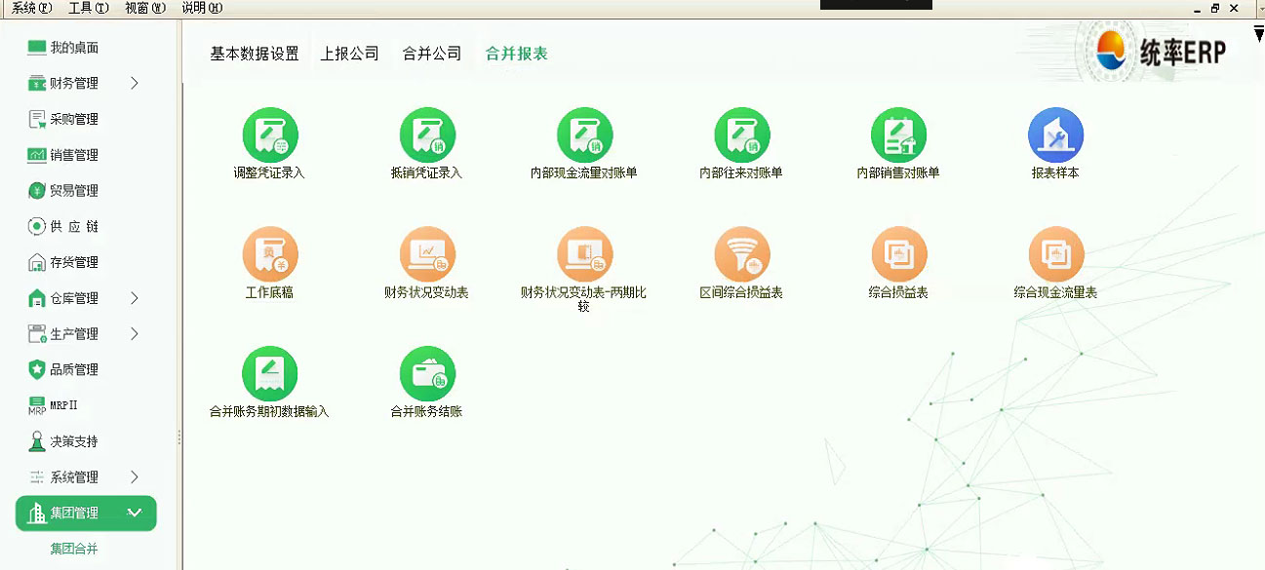Open 财务状况变动表 financial position change report

coord(427,253)
